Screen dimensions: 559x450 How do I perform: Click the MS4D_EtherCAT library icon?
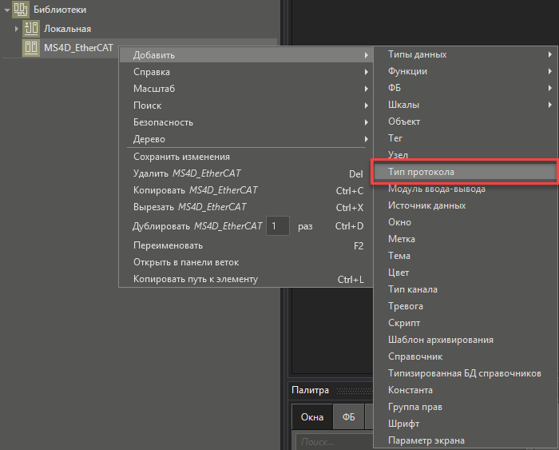(x=31, y=48)
